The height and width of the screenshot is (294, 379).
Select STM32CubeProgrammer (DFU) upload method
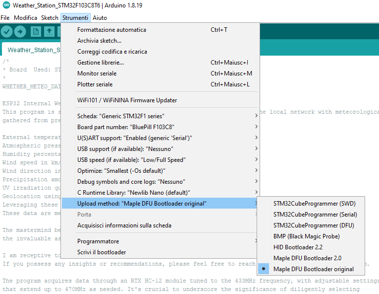tap(311, 225)
